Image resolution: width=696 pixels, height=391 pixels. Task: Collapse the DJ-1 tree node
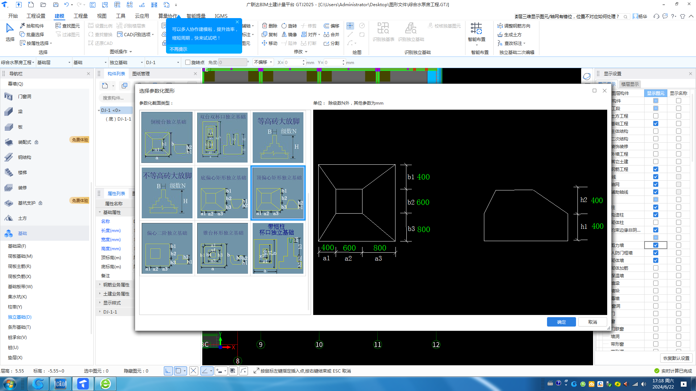[99, 110]
